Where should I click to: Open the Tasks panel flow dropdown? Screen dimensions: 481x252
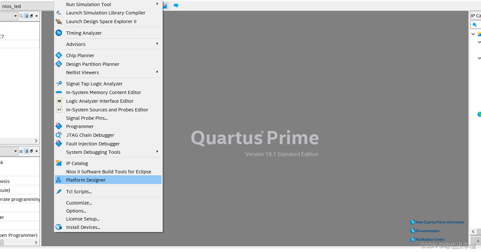tap(15, 151)
